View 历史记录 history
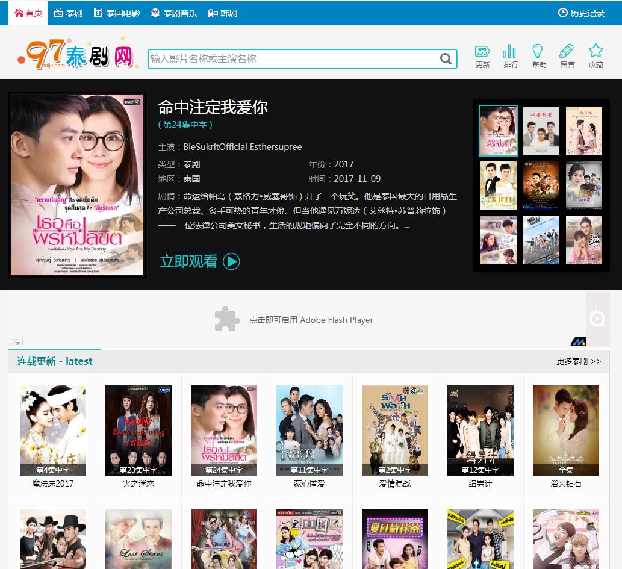Viewport: 622px width, 569px height. click(x=581, y=13)
